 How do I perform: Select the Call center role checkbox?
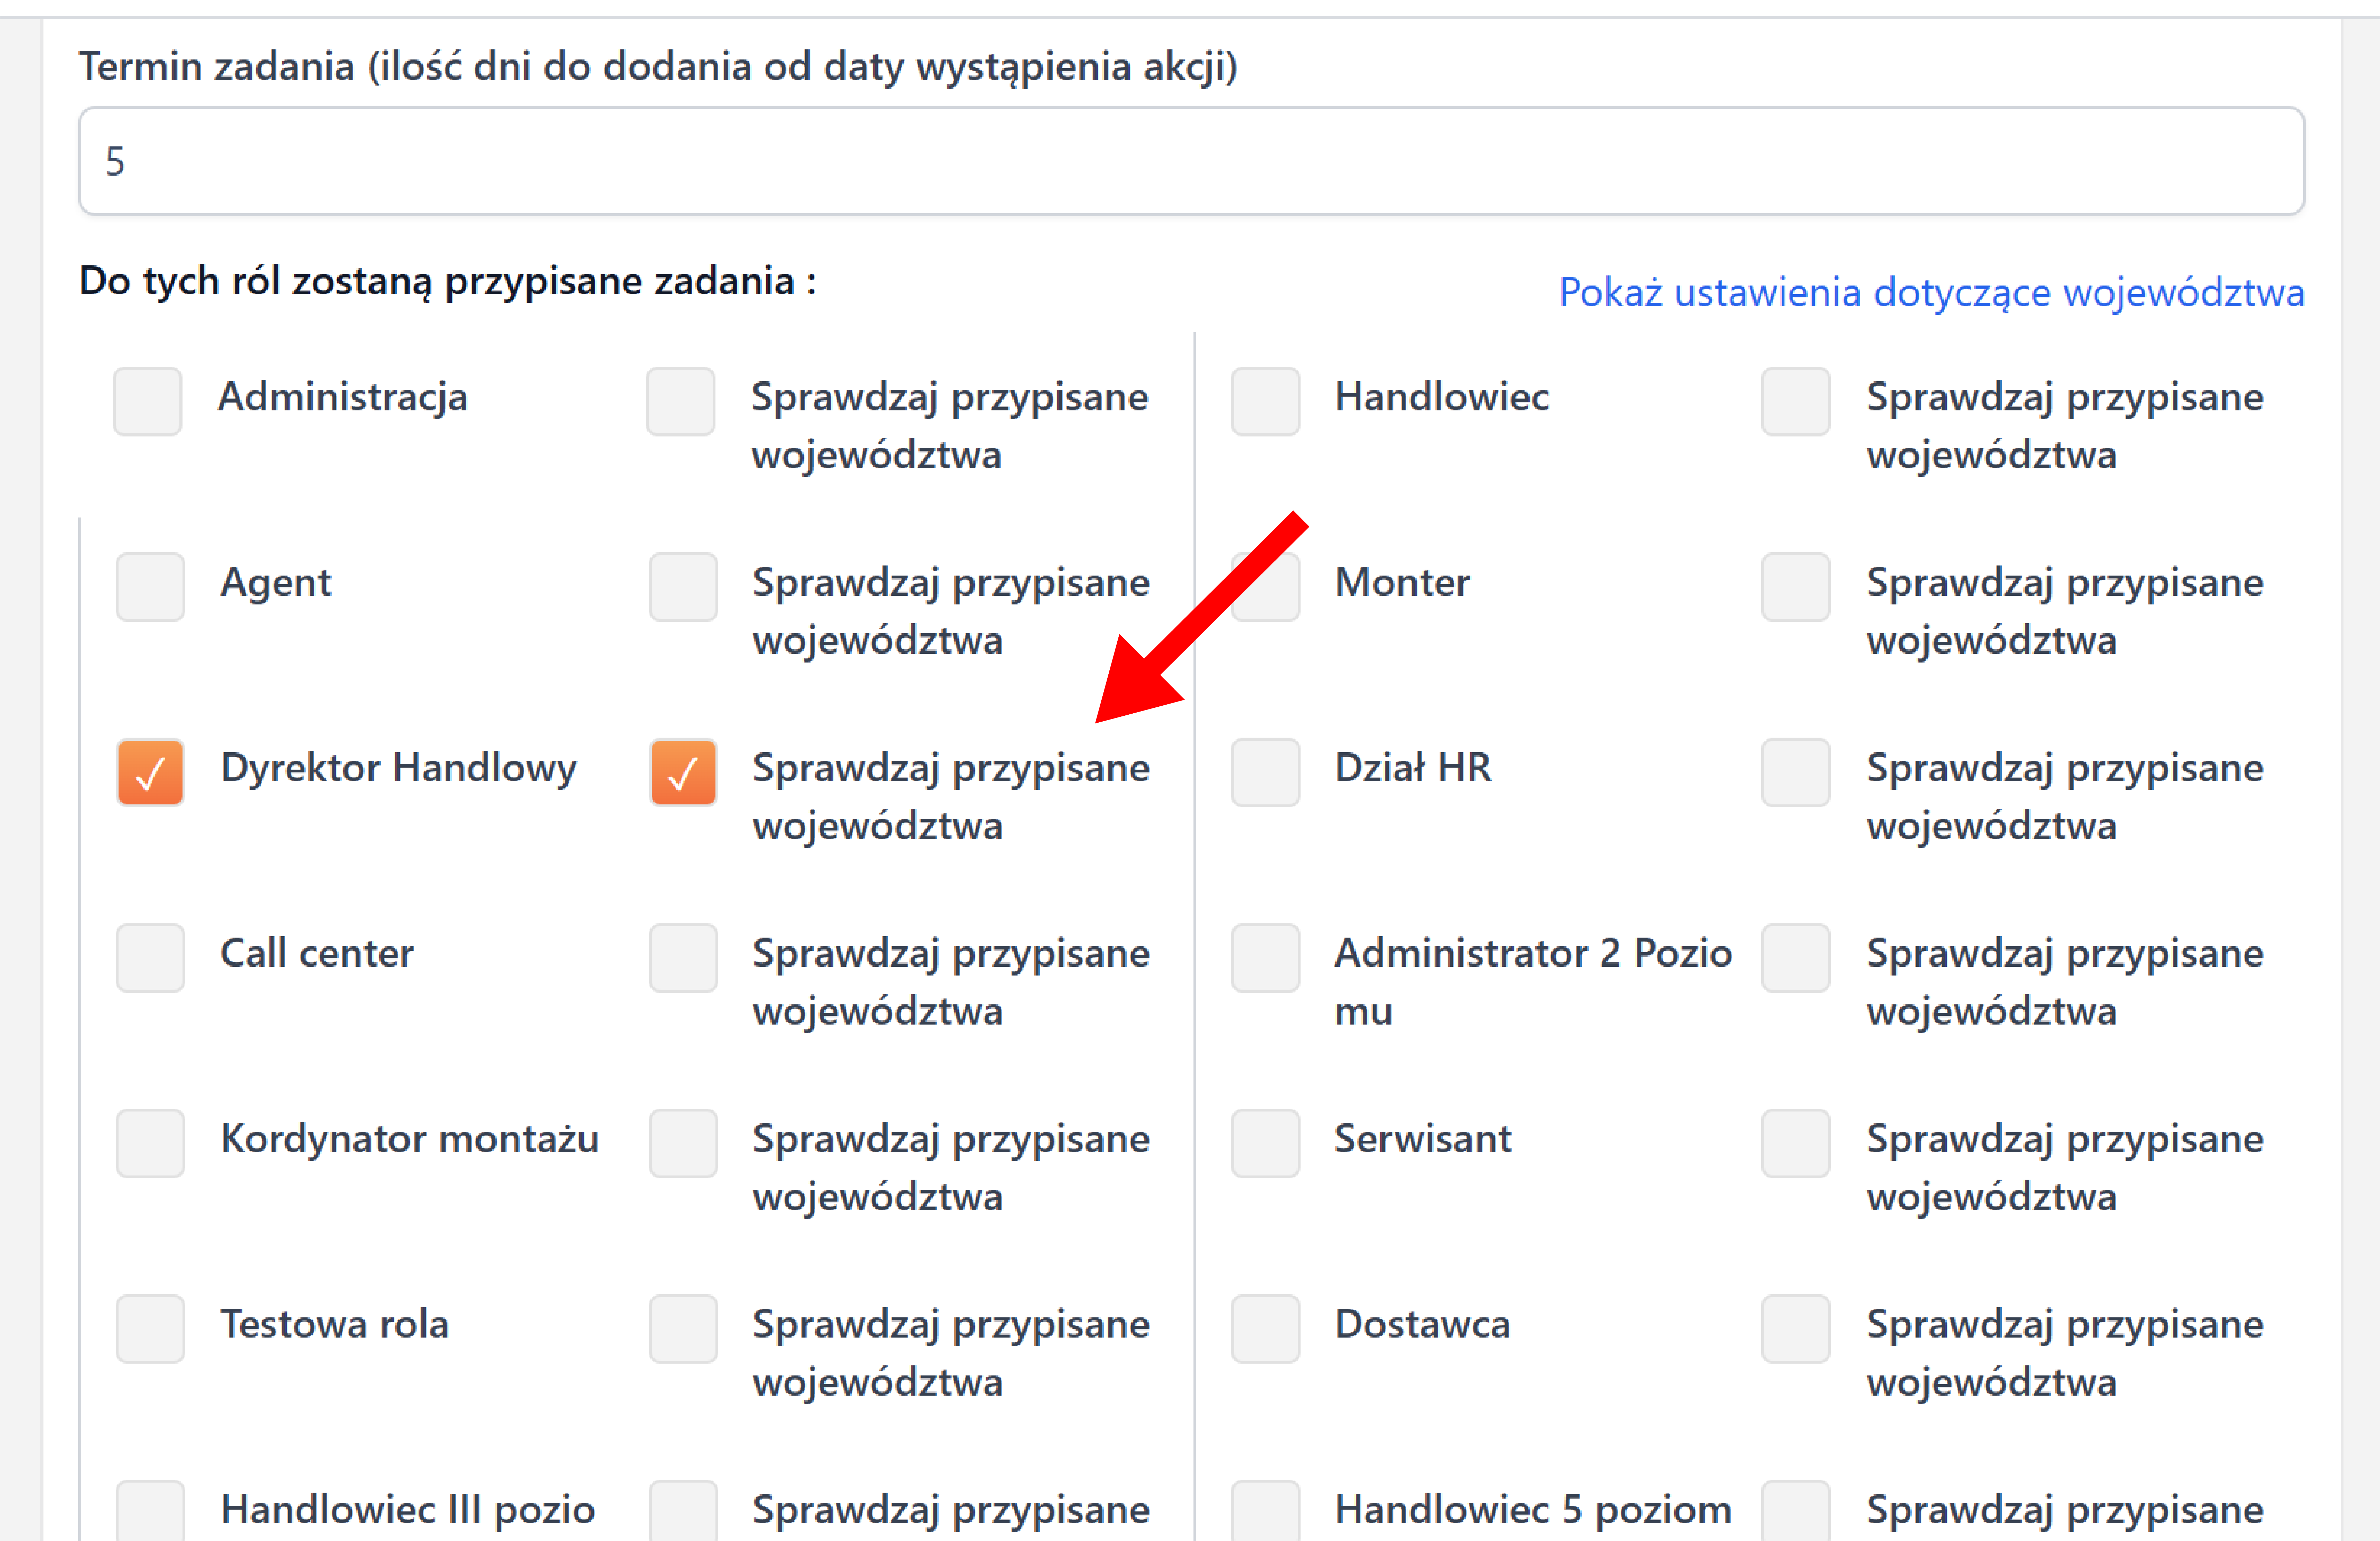(150, 958)
